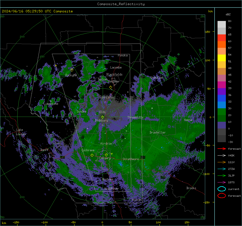The height and width of the screenshot is (226, 242).
Task: Click the Strathmore city label
Action: (131, 159)
